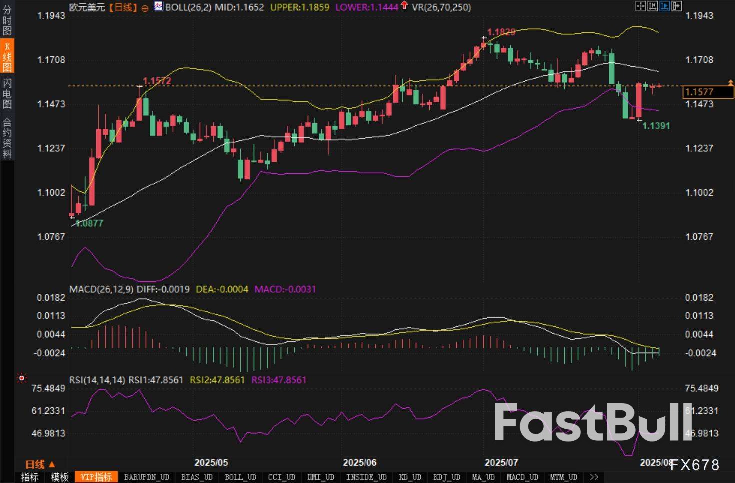Switch to the 模板 tab
735x483 pixels.
click(x=60, y=477)
